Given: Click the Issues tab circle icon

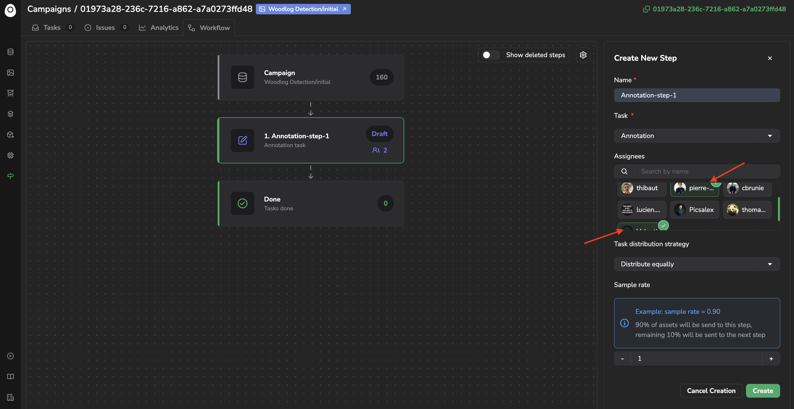Looking at the screenshot, I should click(x=88, y=28).
